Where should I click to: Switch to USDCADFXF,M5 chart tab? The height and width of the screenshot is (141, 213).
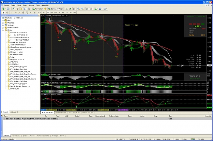point(61,113)
